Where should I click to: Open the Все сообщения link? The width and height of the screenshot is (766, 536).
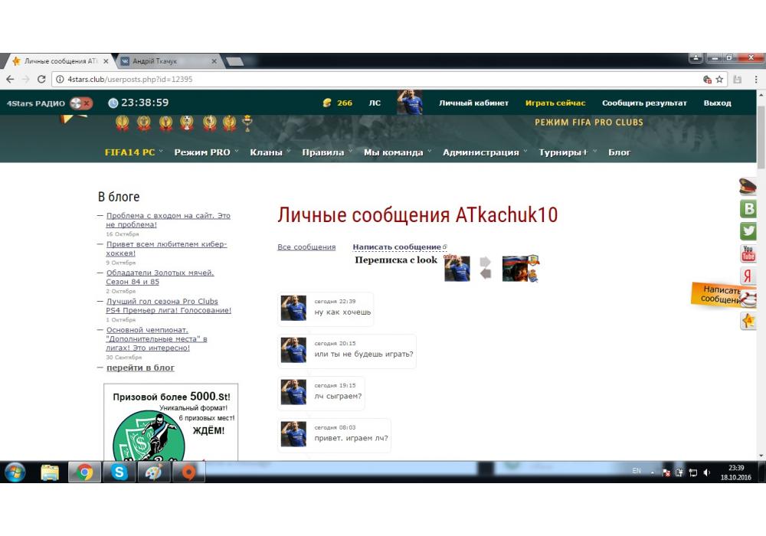tap(306, 247)
